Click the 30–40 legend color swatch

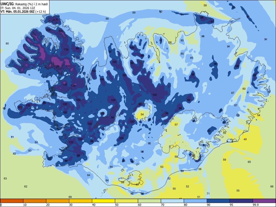(81, 201)
